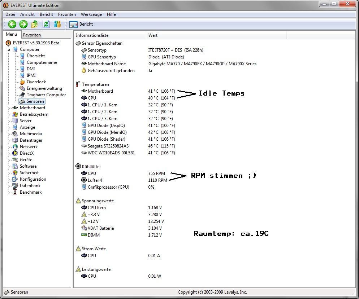Image resolution: width=359 pixels, height=299 pixels.
Task: Open the Werkzeuge menu
Action: coord(91,14)
